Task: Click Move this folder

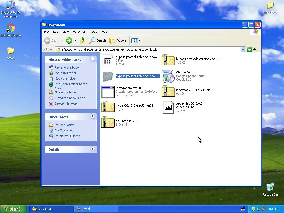Action: 65,73
